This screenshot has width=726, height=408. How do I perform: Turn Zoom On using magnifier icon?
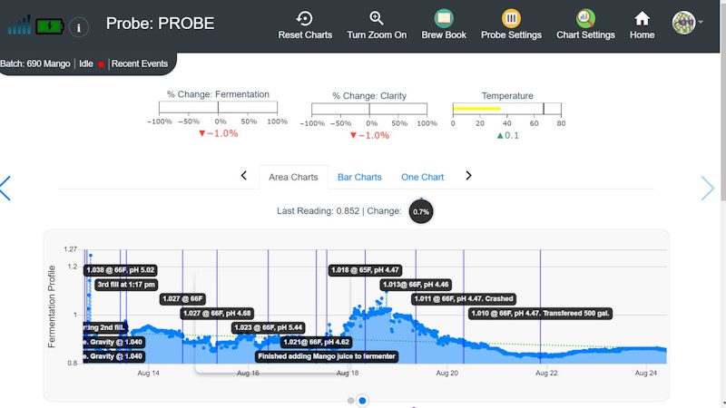(377, 18)
